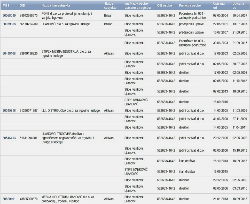This screenshot has height=204, width=250.
Task: Click 'Ime/Naziv osobe upisano u registru' header
Action: (x=137, y=6)
